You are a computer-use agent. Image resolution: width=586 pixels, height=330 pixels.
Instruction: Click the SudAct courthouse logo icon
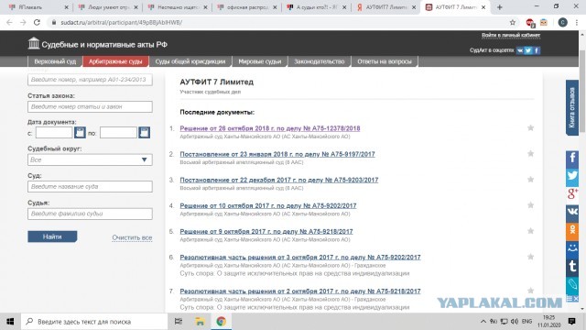click(x=34, y=43)
